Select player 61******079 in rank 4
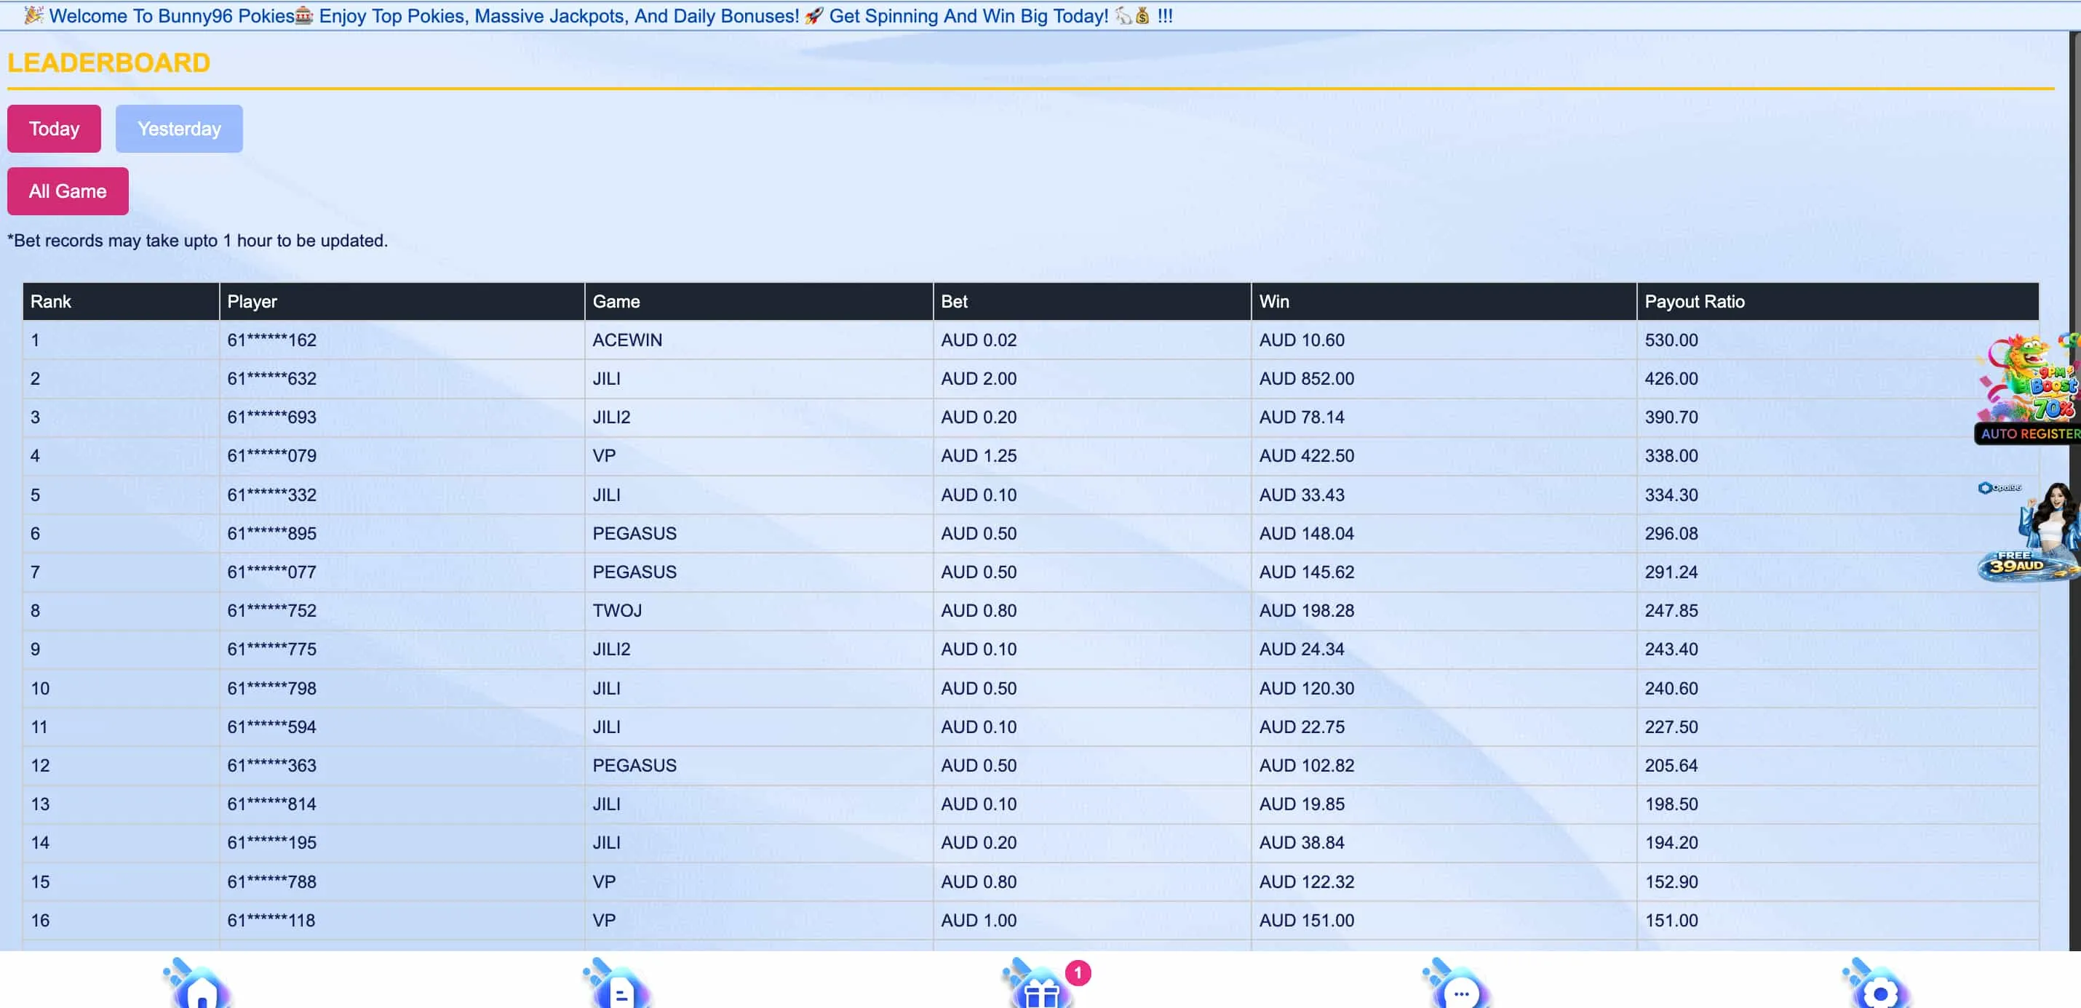The height and width of the screenshot is (1008, 2081). [271, 456]
